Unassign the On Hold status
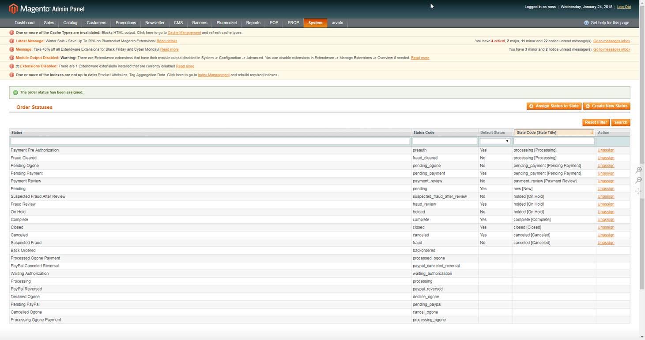645x340 pixels. click(606, 212)
